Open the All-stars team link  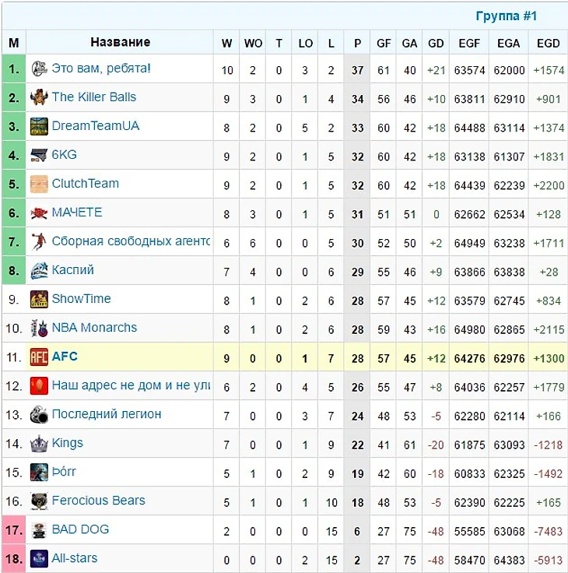[x=75, y=558]
